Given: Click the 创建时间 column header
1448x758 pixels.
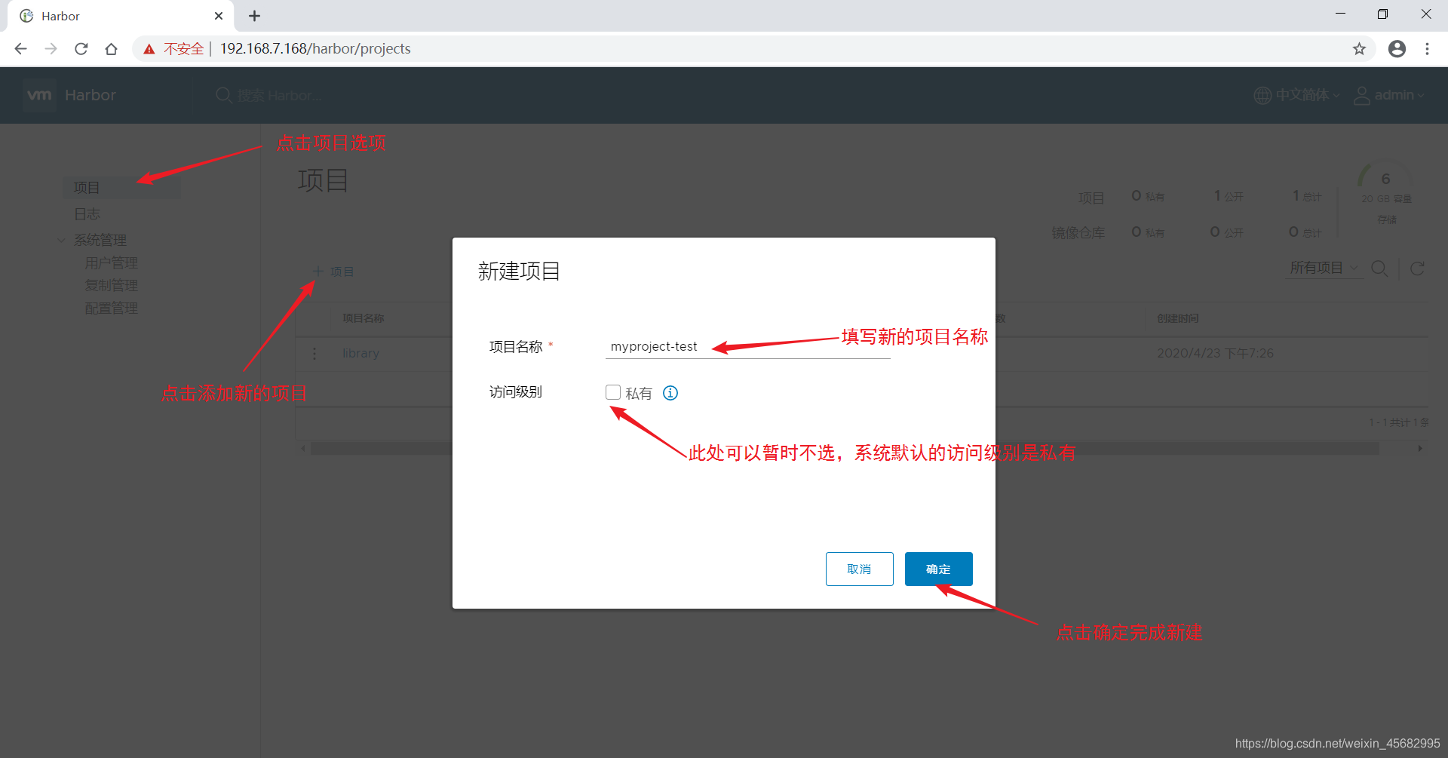Looking at the screenshot, I should (1178, 318).
